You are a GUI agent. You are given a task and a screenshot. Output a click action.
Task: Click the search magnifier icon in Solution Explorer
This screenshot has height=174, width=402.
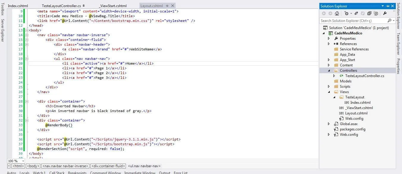click(389, 21)
